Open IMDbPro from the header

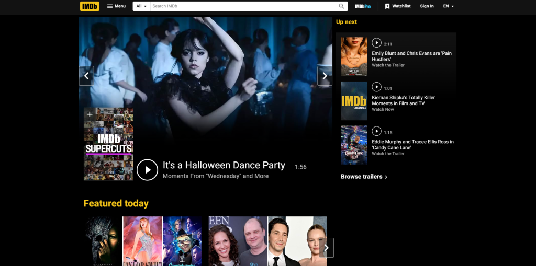pyautogui.click(x=362, y=6)
